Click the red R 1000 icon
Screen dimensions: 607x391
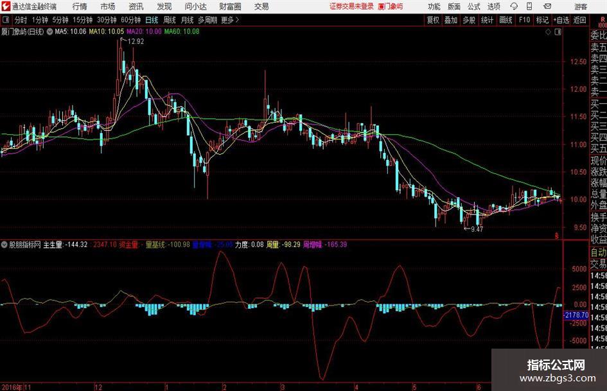point(603,22)
